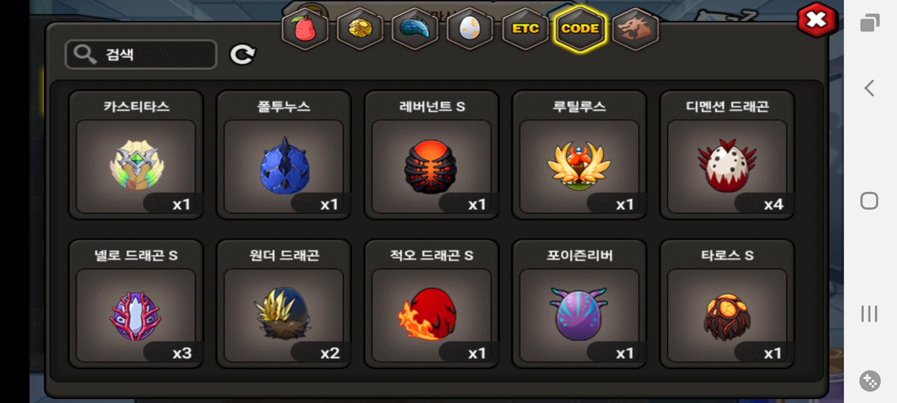Pick the flaming 적오 드래곤 S egg
The image size is (897, 403).
click(x=431, y=304)
